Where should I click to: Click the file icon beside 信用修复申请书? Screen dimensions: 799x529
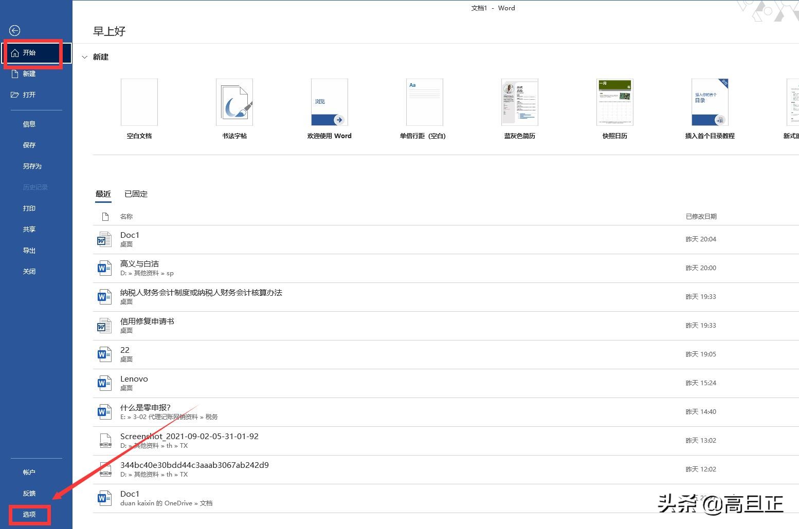click(104, 326)
